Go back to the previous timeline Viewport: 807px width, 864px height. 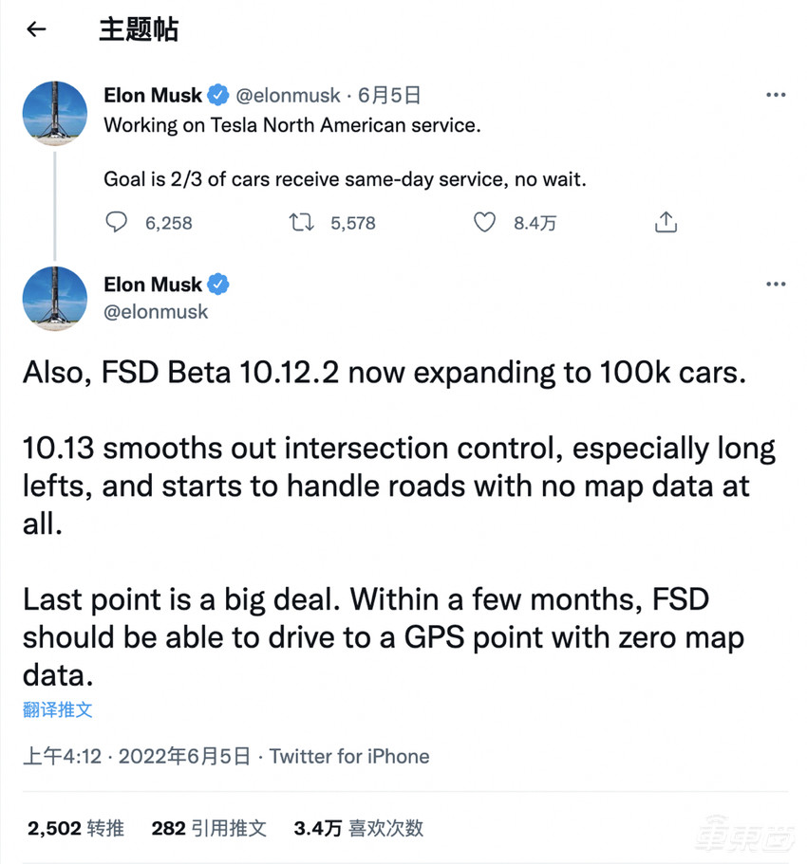tap(35, 29)
